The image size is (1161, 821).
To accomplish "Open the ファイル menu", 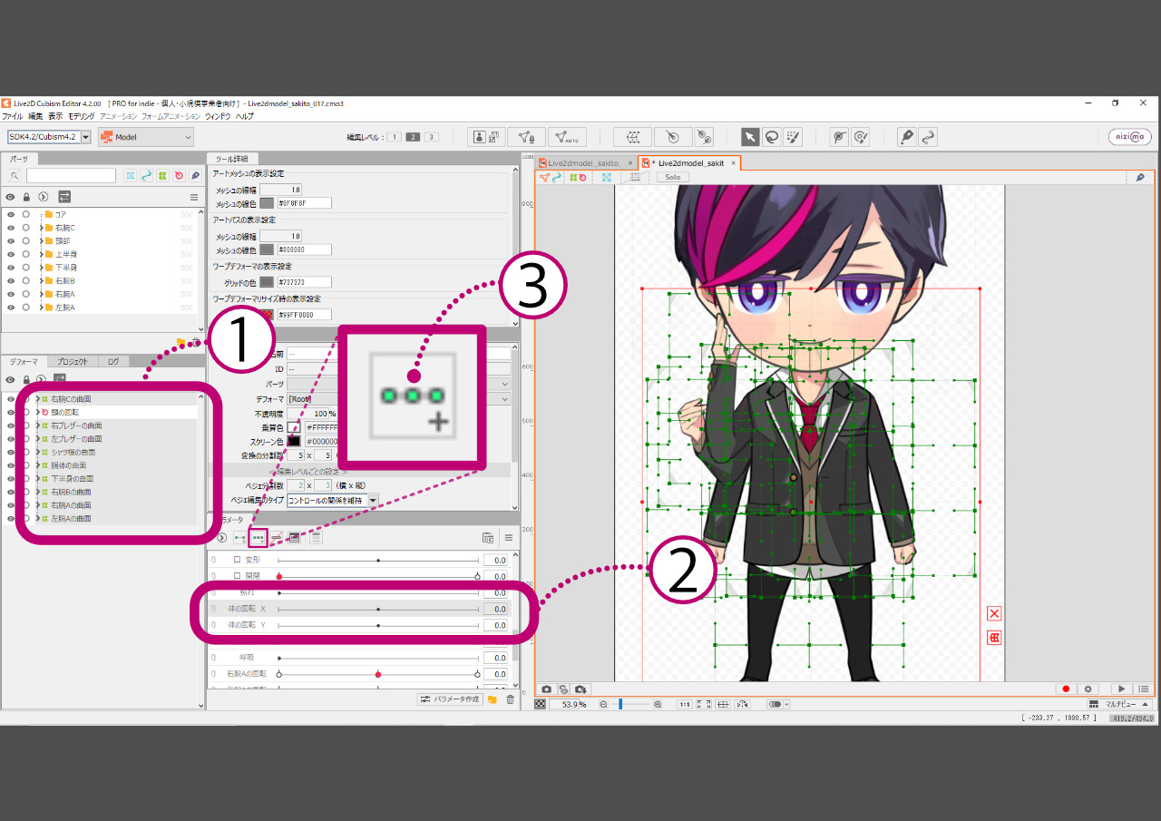I will tap(13, 116).
